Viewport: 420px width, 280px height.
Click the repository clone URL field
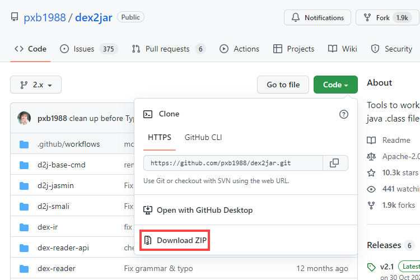(x=233, y=163)
